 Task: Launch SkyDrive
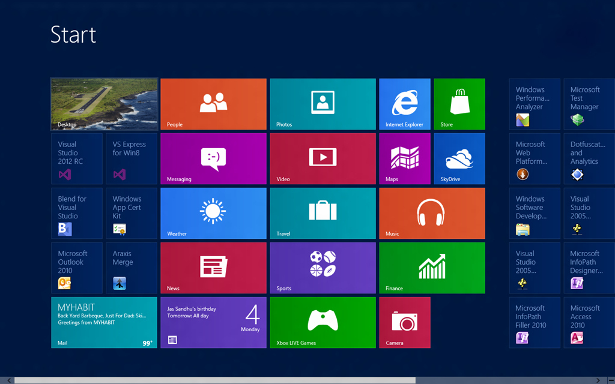point(459,158)
